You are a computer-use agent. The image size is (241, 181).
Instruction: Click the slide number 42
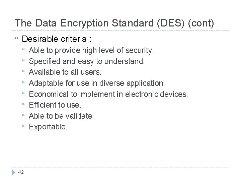click(21, 172)
